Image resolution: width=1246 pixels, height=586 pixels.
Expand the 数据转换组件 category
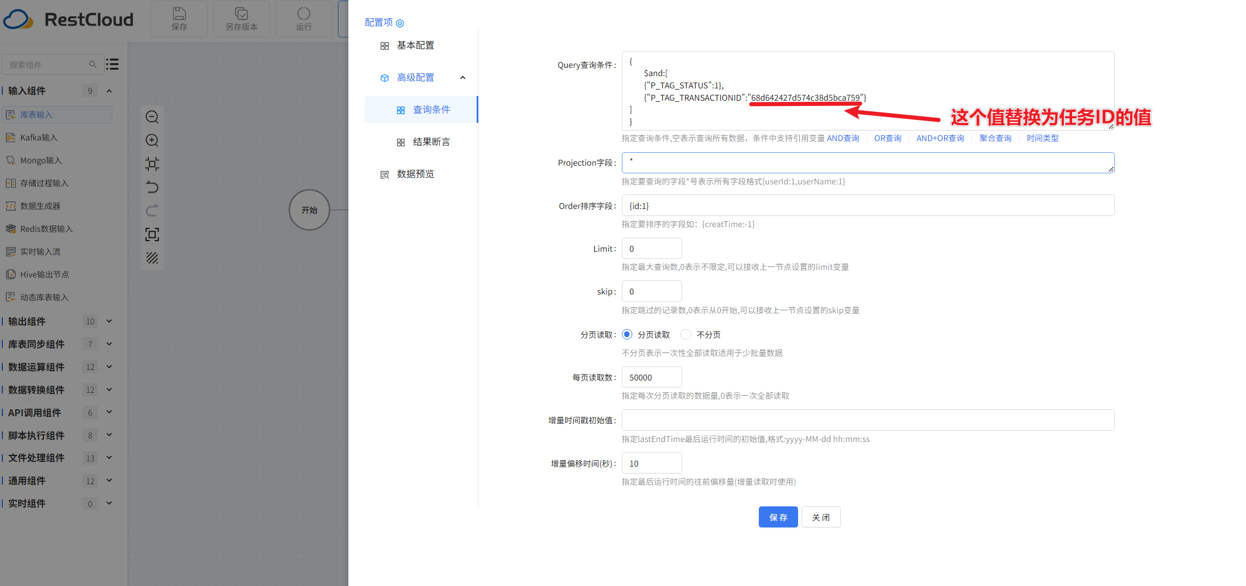point(109,390)
